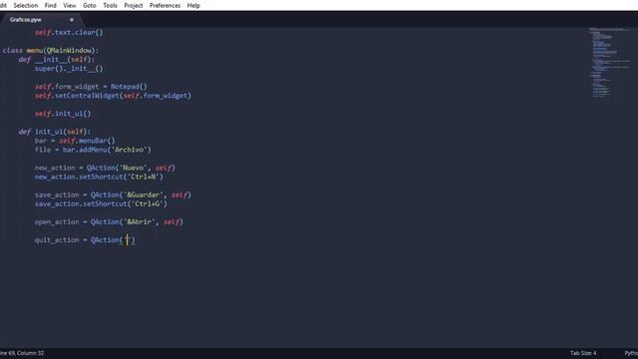Click the 'self.form_widget = Notepad()' line
The height and width of the screenshot is (359, 638).
(x=91, y=87)
